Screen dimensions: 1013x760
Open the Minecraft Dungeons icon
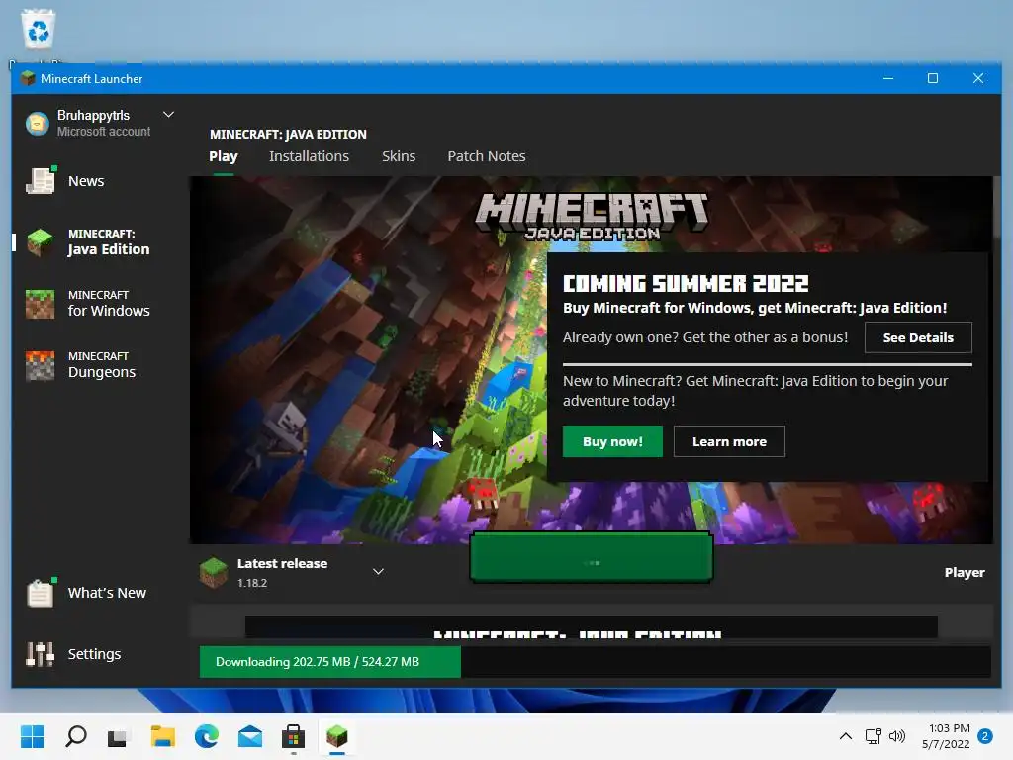pos(40,365)
